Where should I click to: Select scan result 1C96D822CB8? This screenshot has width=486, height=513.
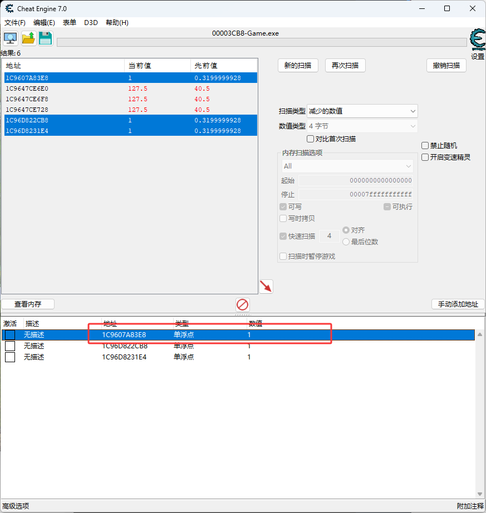click(x=131, y=120)
